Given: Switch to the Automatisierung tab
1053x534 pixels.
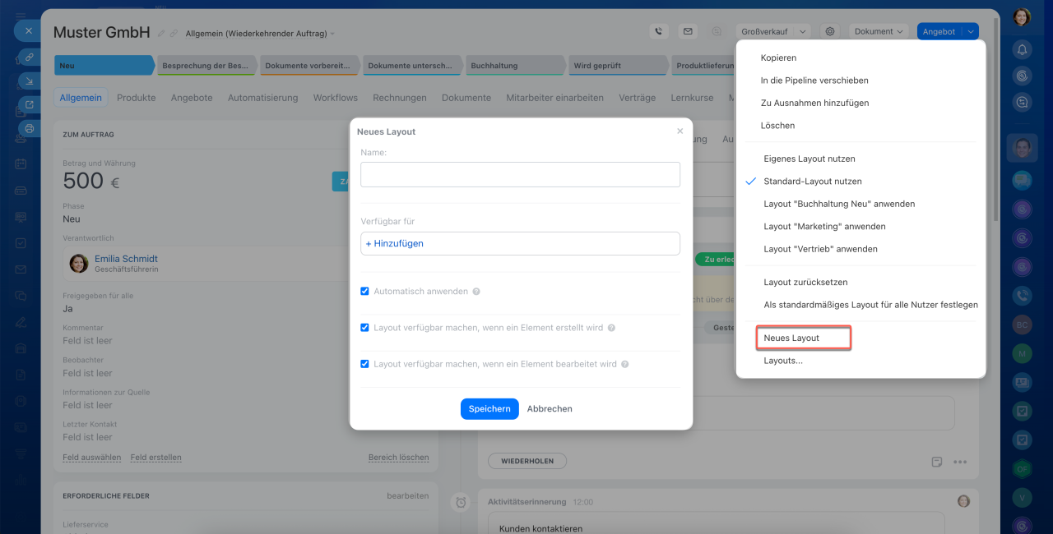Looking at the screenshot, I should [262, 98].
